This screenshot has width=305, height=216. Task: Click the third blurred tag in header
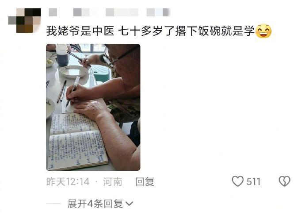[x=122, y=12]
